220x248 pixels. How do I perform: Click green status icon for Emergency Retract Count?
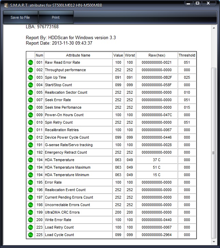(31, 152)
